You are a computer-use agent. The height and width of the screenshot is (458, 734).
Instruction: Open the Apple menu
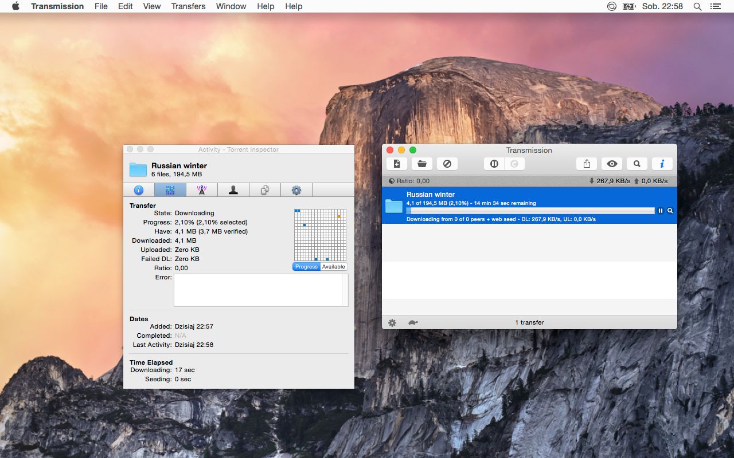click(15, 6)
